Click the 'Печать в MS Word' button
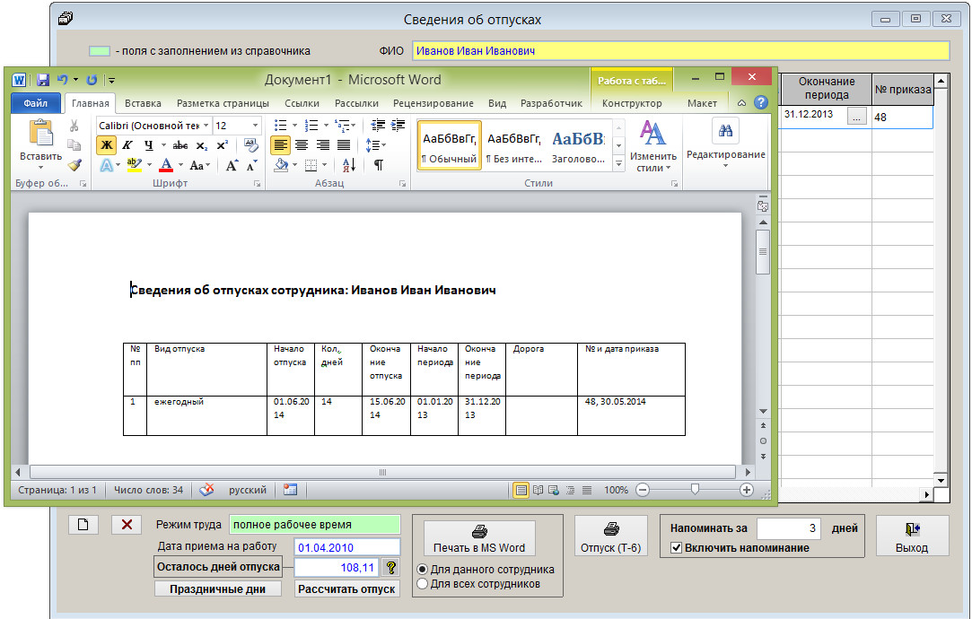The height and width of the screenshot is (619, 972). (x=479, y=539)
